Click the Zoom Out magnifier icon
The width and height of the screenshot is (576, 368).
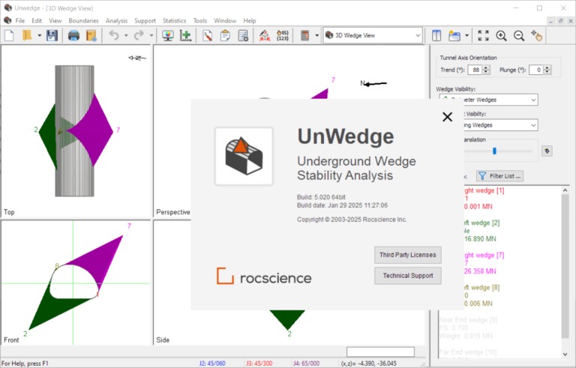coord(519,36)
